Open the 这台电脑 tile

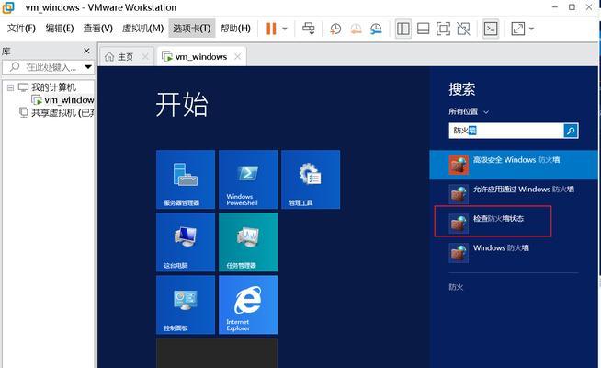tap(186, 242)
